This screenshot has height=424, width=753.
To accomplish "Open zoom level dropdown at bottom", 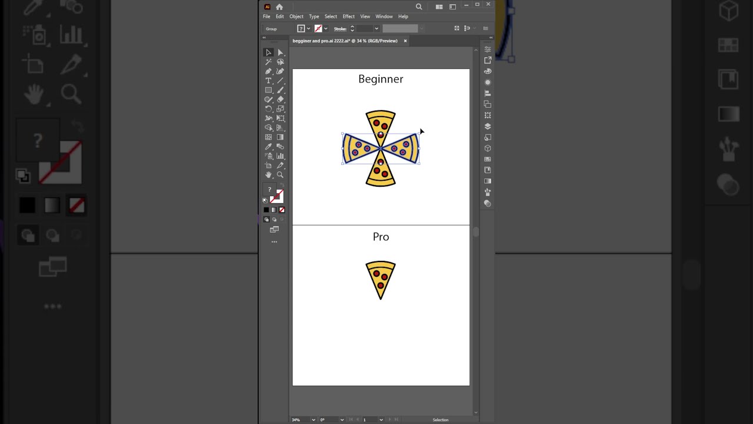I will click(x=313, y=420).
